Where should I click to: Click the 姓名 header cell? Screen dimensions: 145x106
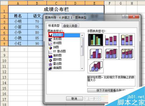[18, 16]
